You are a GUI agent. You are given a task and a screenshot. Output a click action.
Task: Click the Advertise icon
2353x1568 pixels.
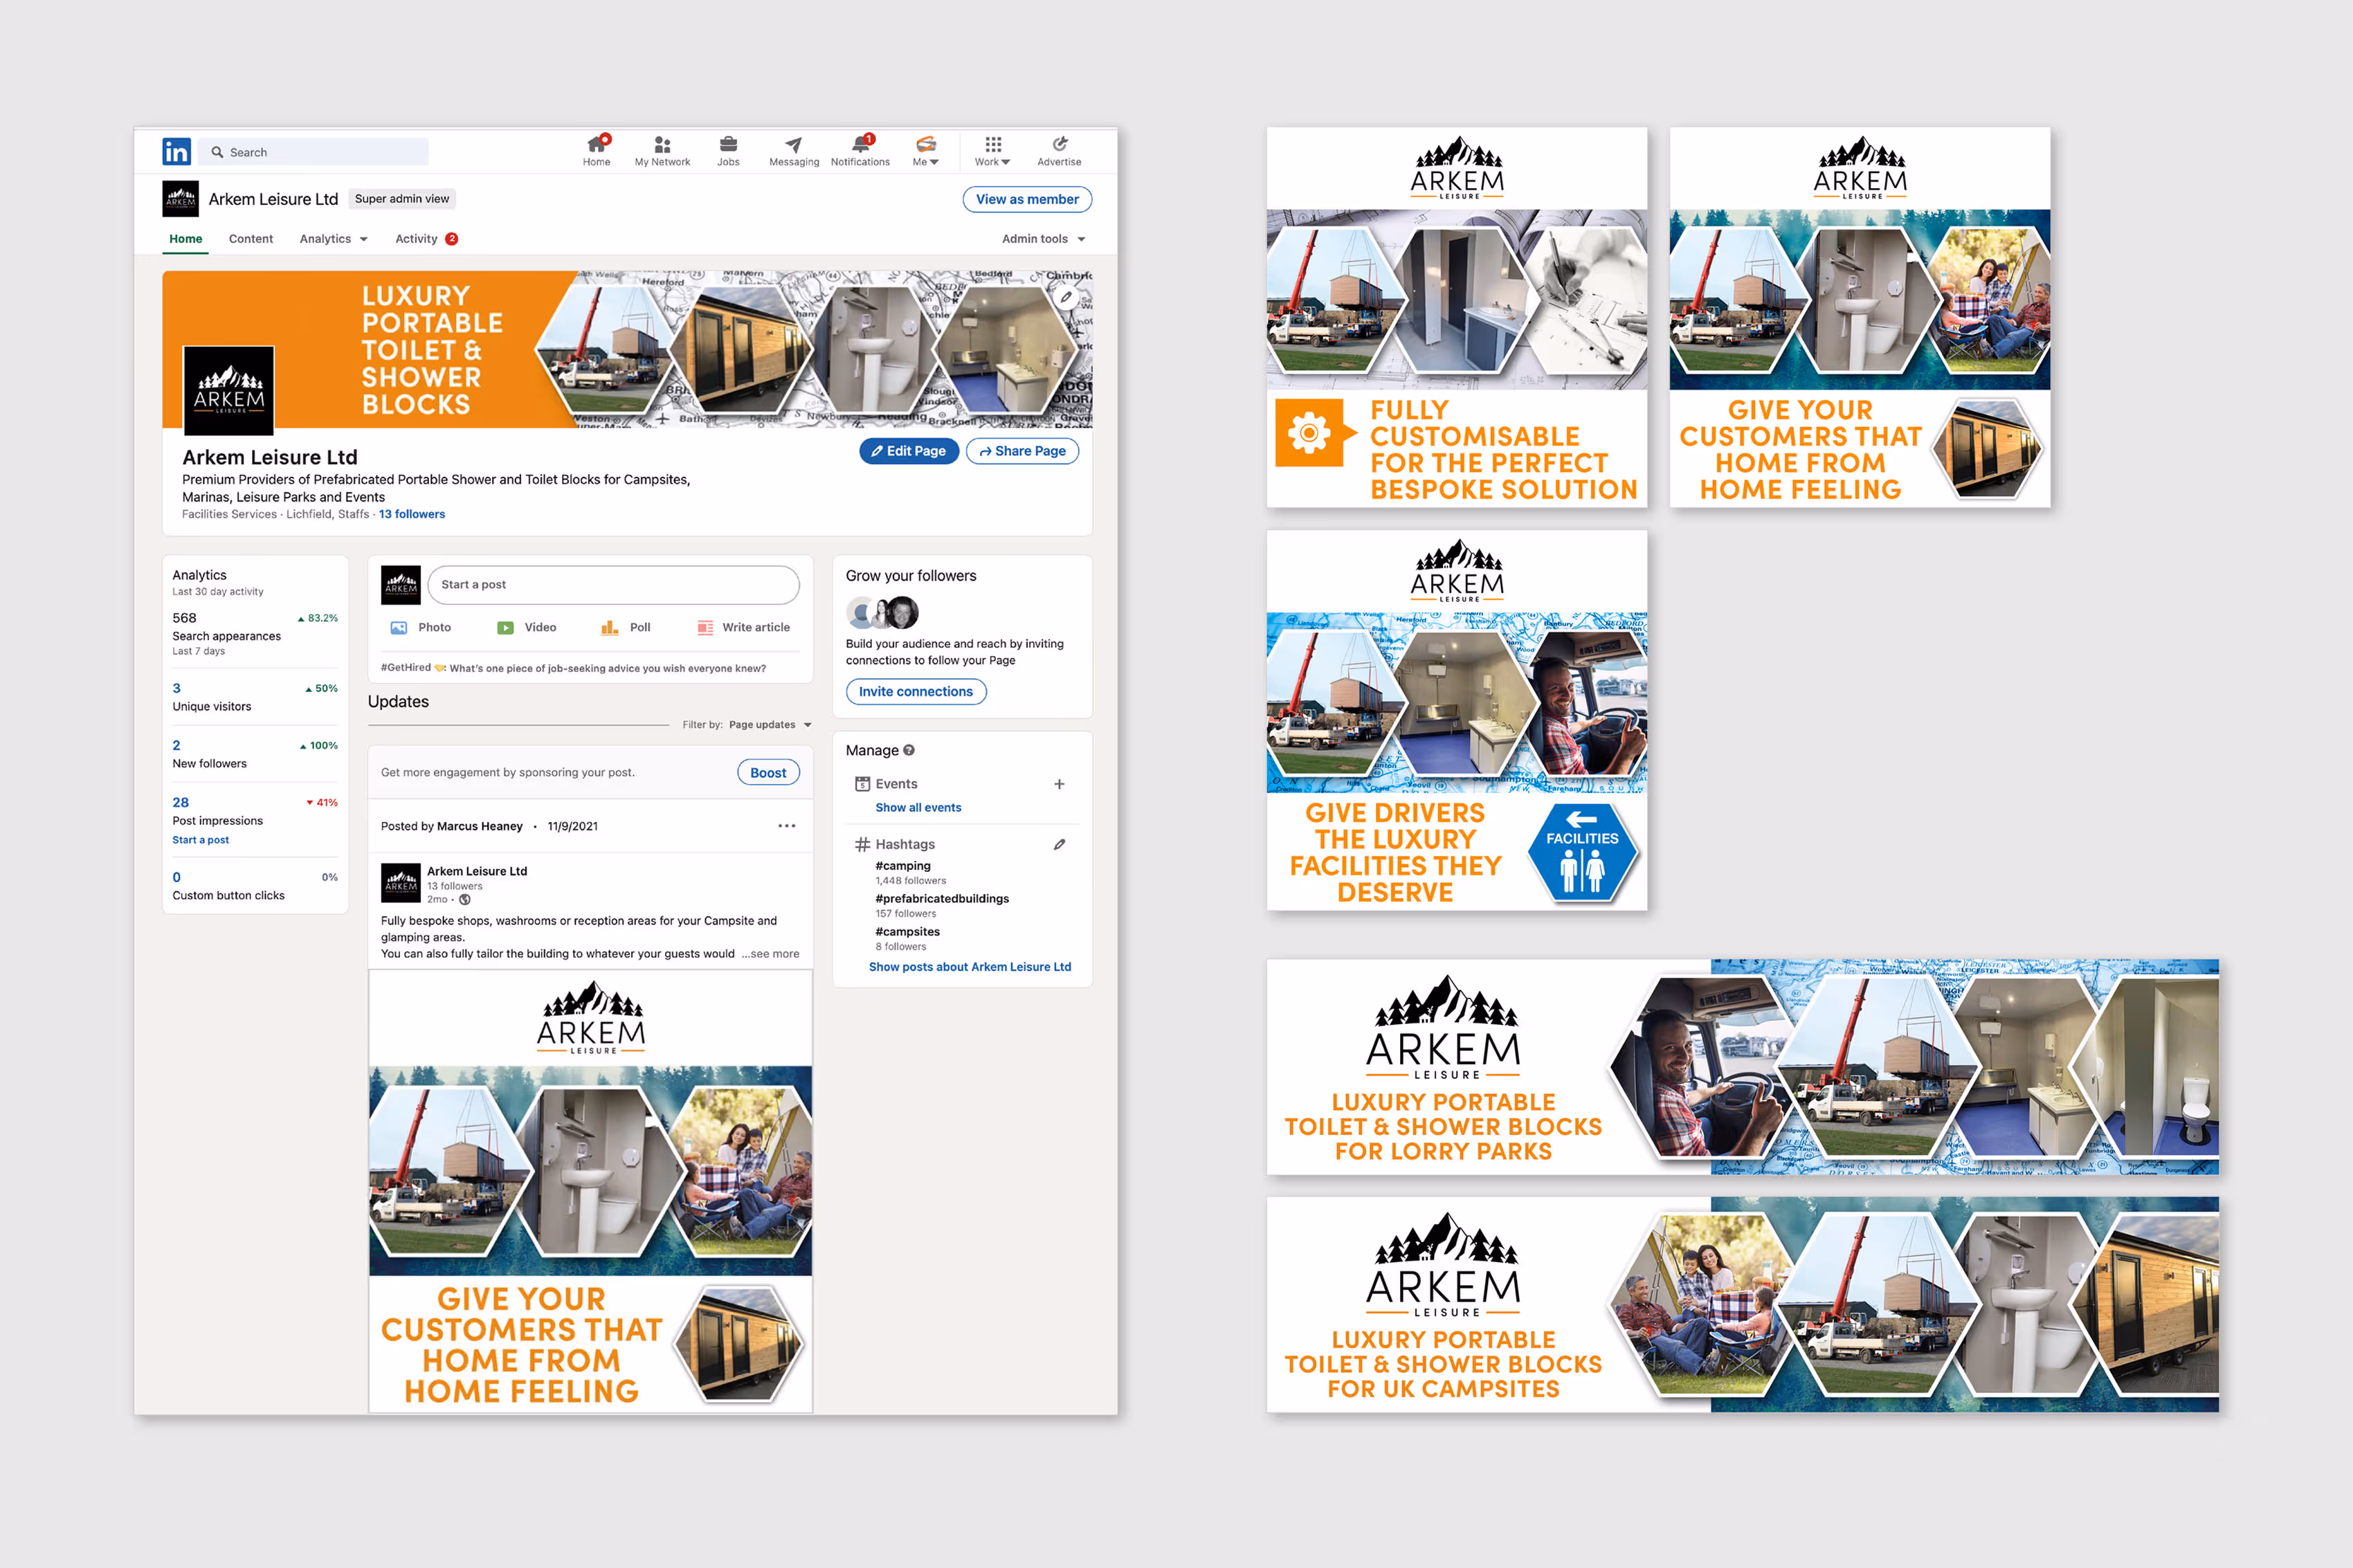1059,151
